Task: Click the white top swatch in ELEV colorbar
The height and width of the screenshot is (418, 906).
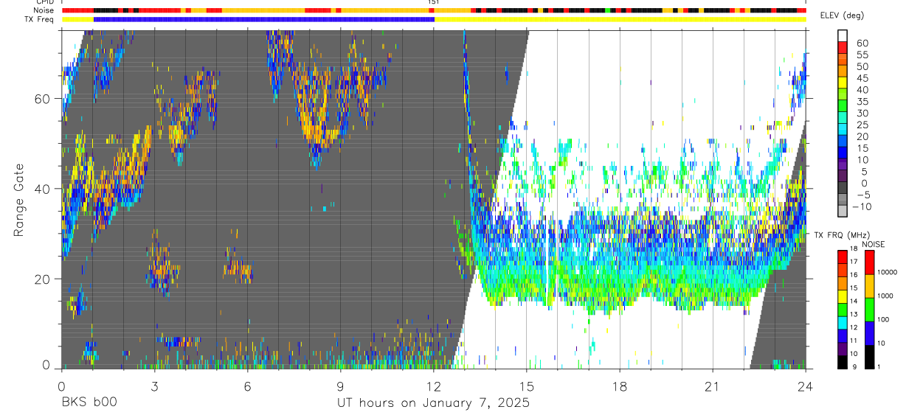Action: (843, 35)
